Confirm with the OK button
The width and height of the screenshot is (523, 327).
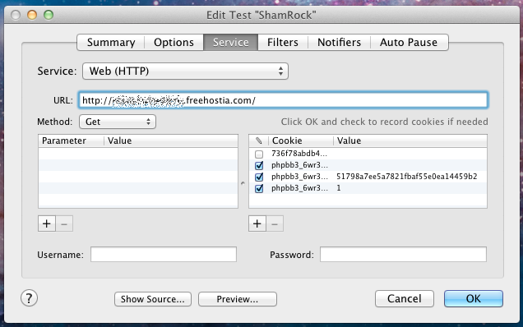(474, 298)
